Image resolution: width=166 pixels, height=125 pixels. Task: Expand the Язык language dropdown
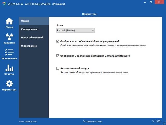(75, 30)
